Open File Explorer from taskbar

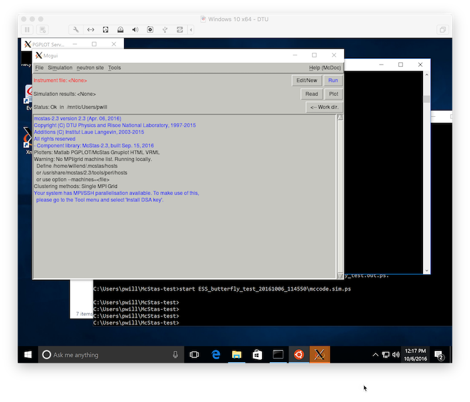click(237, 355)
